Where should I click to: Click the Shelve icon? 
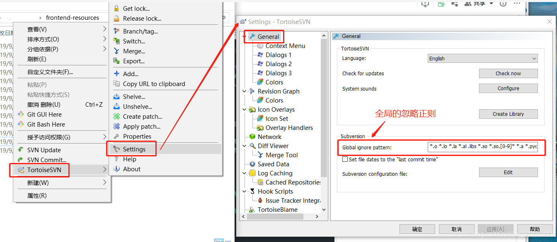(116, 97)
